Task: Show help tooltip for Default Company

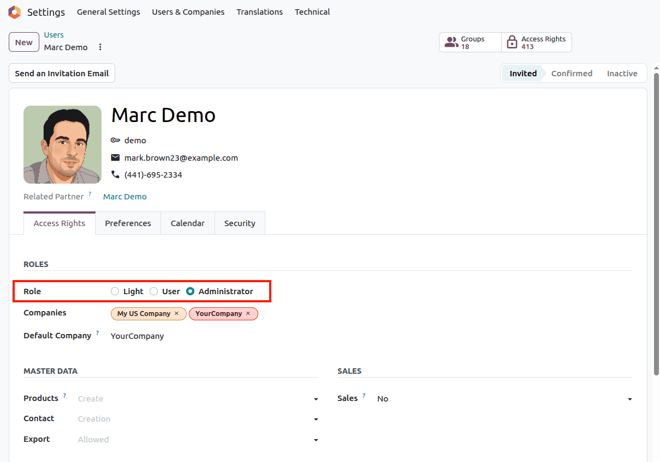Action: (x=98, y=333)
